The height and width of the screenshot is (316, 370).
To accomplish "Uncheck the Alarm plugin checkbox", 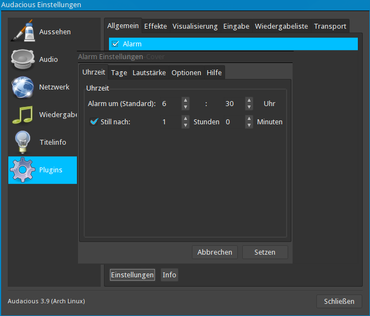I will point(115,44).
